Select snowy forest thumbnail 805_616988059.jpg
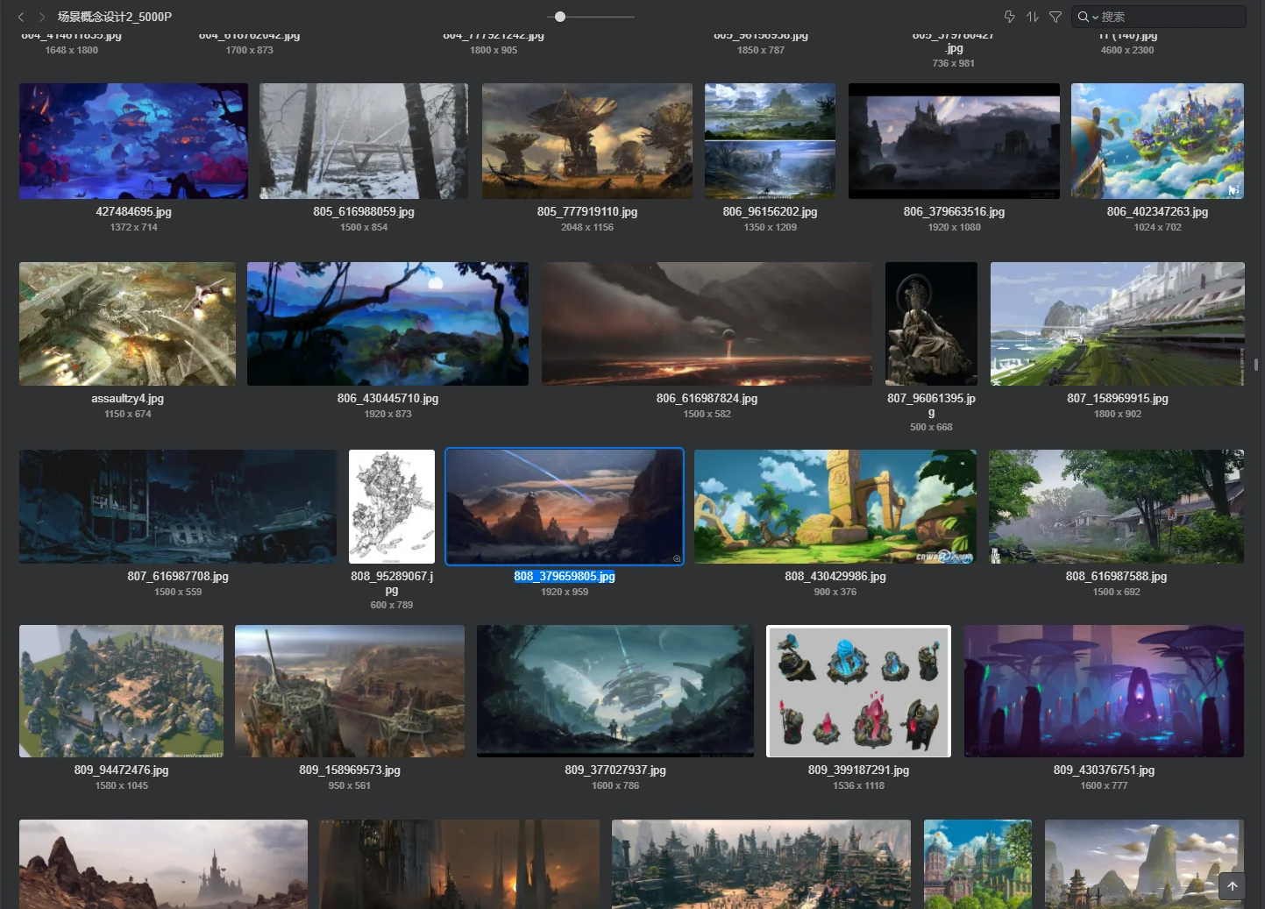This screenshot has height=909, width=1265. (364, 141)
